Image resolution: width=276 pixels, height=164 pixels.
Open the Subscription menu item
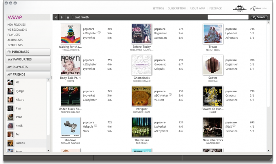[x=177, y=8]
